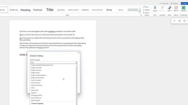Image resolution: width=188 pixels, height=105 pixels.
Task: Apply the Strong style
Action: coord(109,10)
